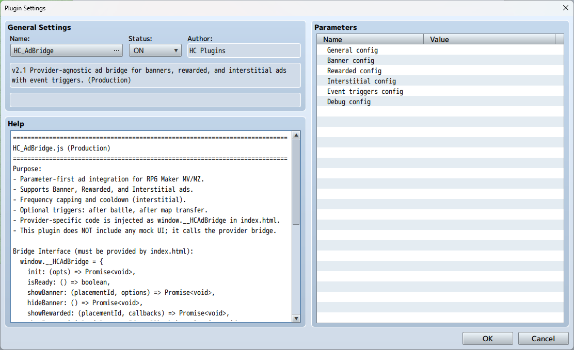Click the 'isReady: () => boolean,' line

69,282
